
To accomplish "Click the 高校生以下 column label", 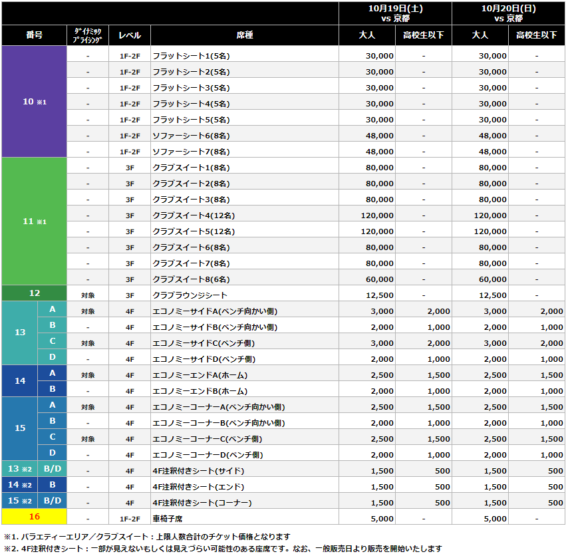I will tap(424, 35).
